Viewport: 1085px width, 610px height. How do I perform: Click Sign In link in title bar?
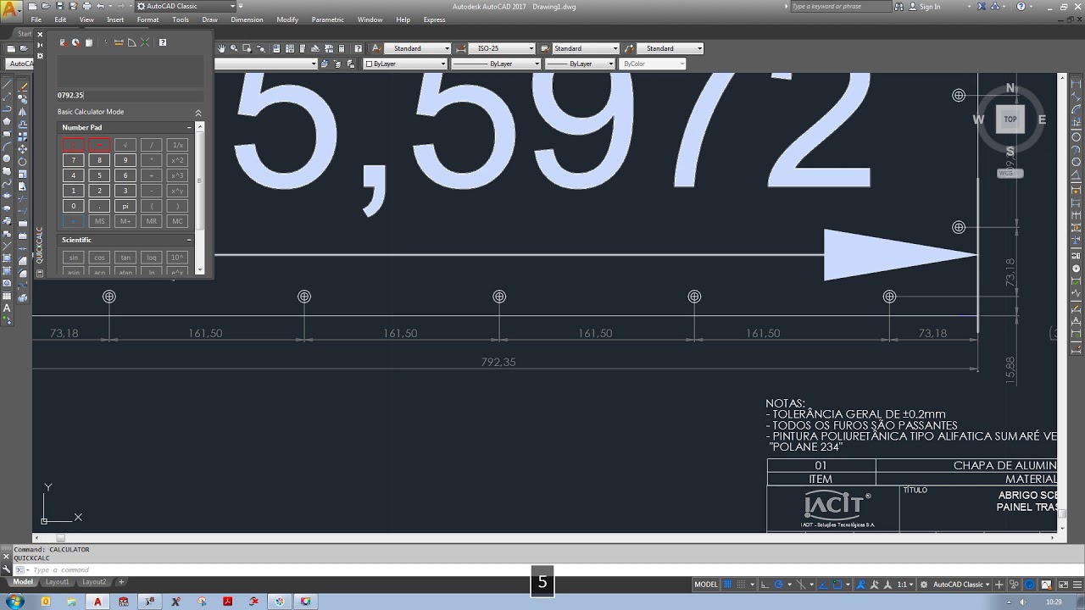pyautogui.click(x=930, y=7)
